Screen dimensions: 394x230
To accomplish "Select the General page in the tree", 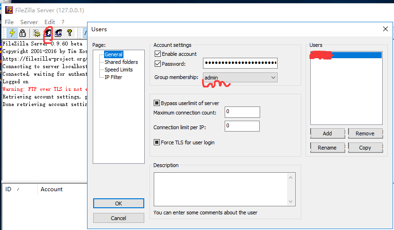I will pyautogui.click(x=114, y=54).
